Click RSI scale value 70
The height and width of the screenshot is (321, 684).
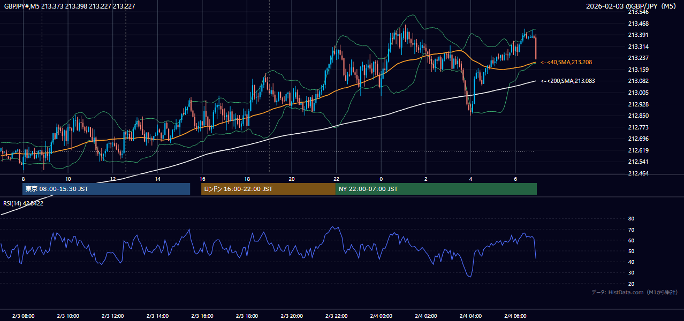(x=631, y=230)
